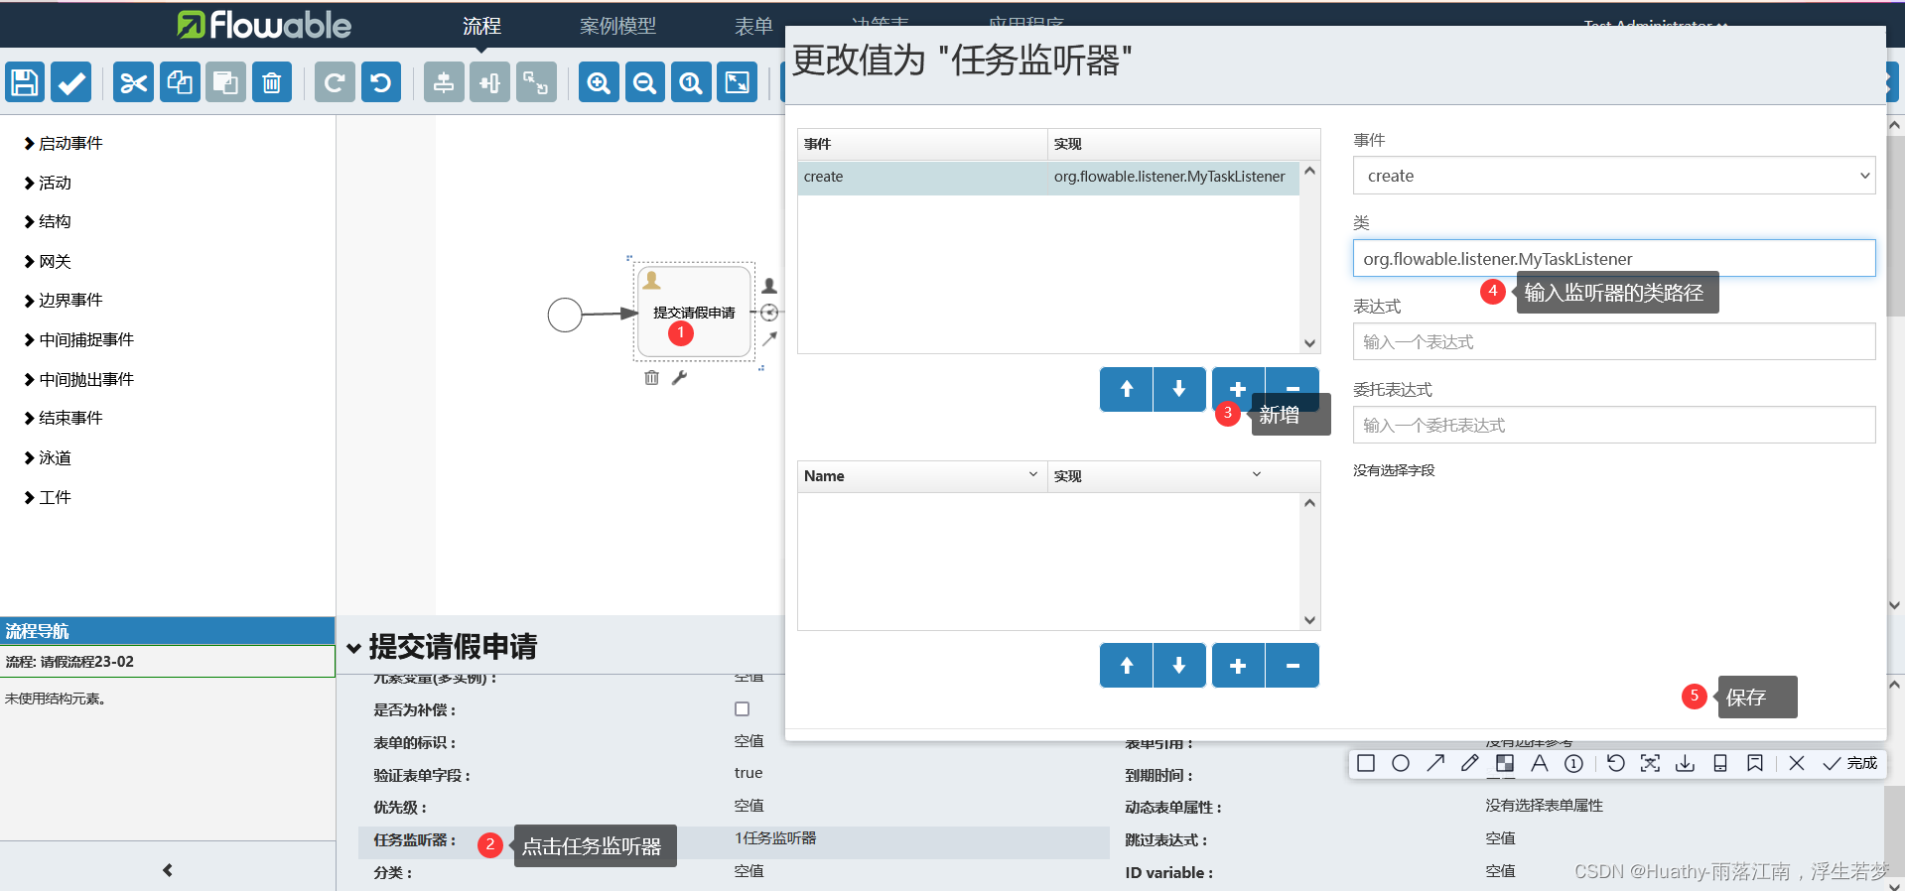The image size is (1905, 891).
Task: Expand the 结构 palette group
Action: point(48,221)
